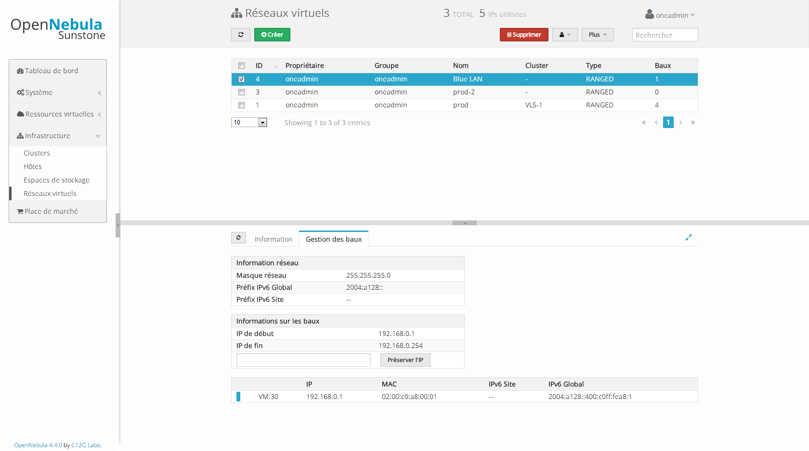
Task: Open the entries-per-page dropdown
Action: tap(249, 122)
